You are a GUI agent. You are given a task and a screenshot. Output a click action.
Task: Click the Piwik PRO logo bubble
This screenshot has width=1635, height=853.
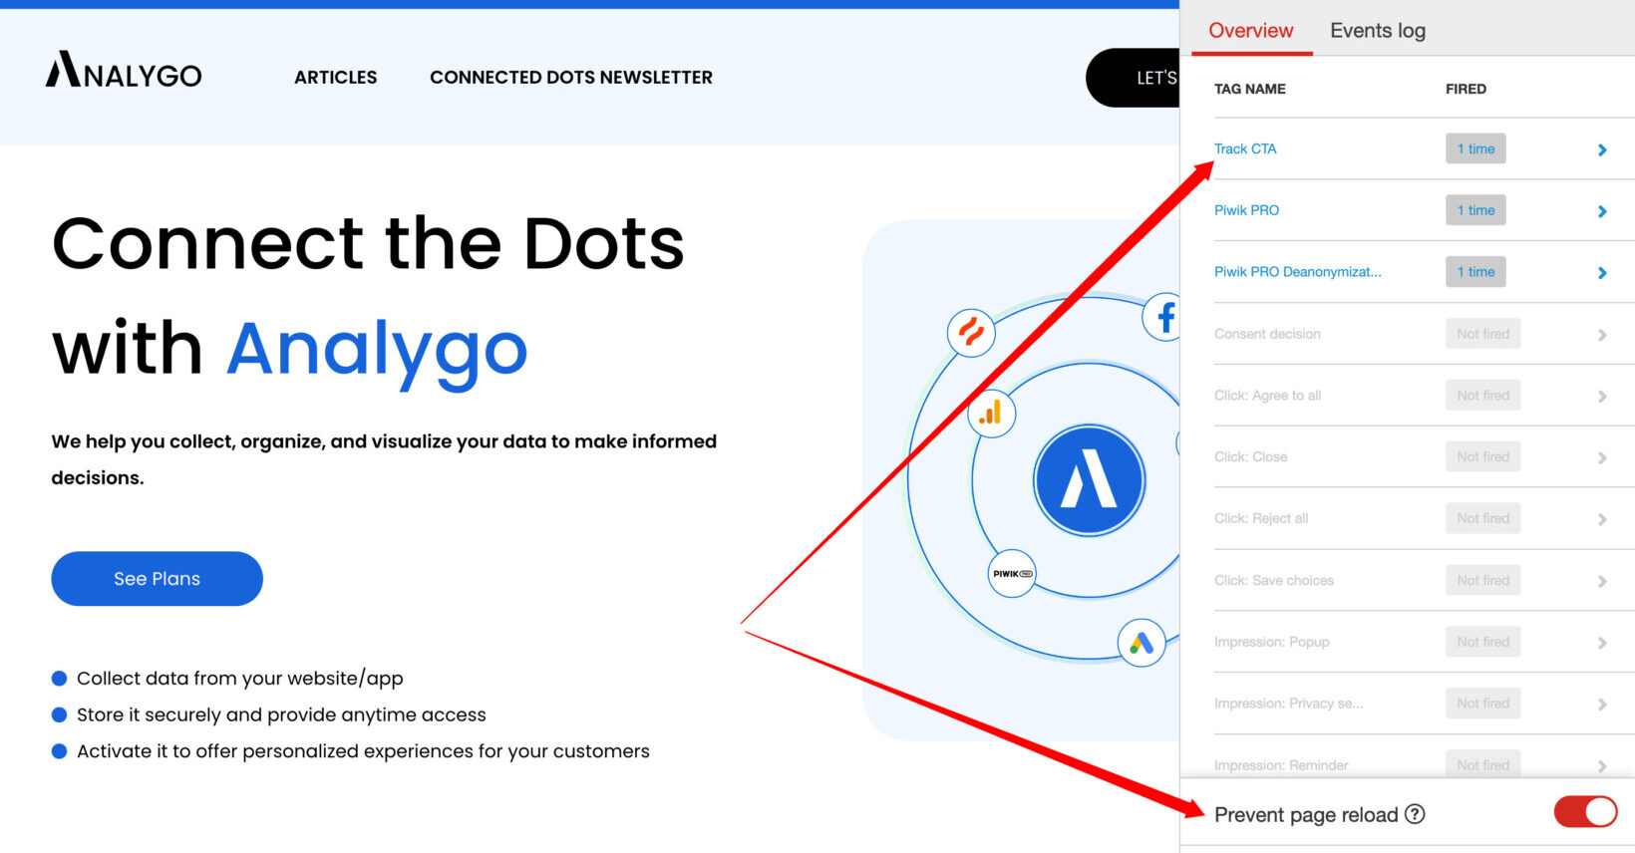(x=1012, y=574)
